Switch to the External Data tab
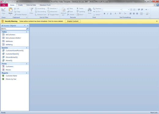This screenshot has height=114, width=159. pos(31,5)
